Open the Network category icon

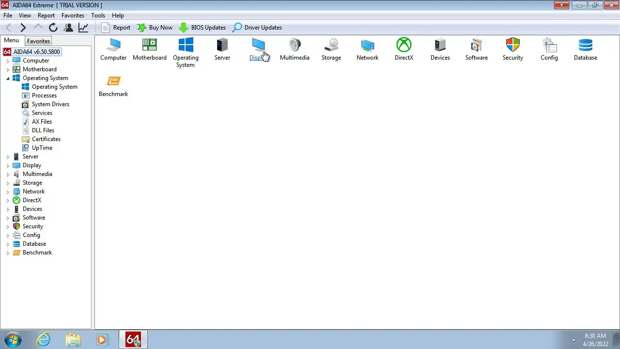[367, 49]
